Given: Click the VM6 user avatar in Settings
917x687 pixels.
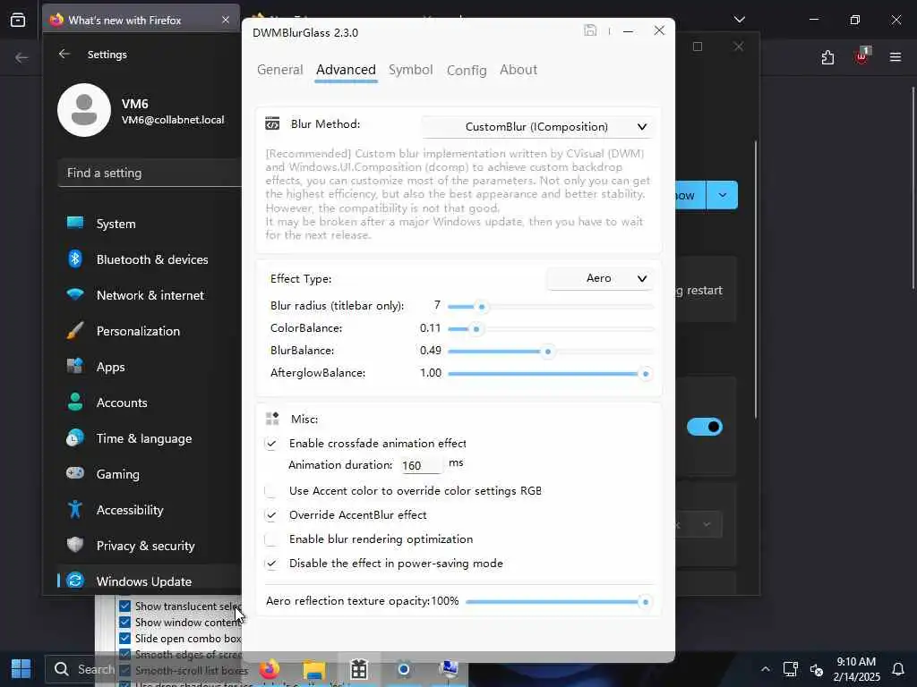Looking at the screenshot, I should pyautogui.click(x=84, y=110).
